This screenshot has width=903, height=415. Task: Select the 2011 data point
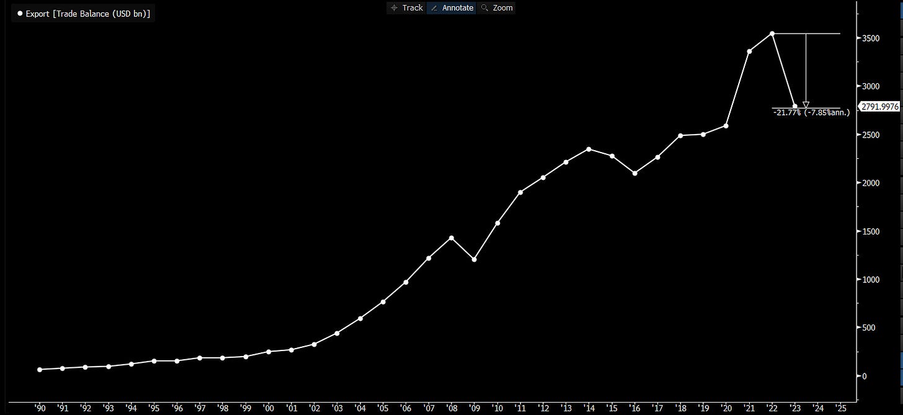(520, 192)
